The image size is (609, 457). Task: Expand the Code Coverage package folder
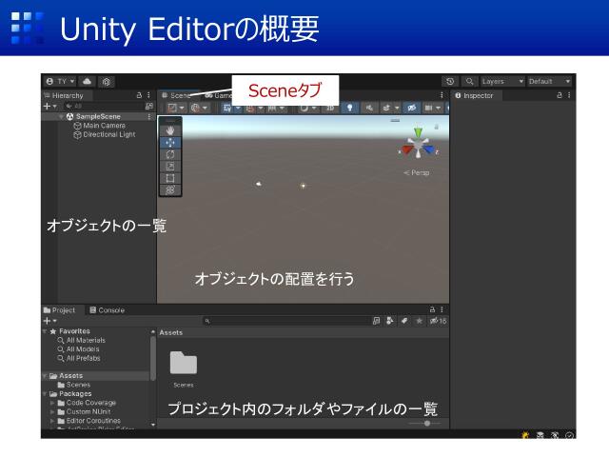(x=52, y=403)
